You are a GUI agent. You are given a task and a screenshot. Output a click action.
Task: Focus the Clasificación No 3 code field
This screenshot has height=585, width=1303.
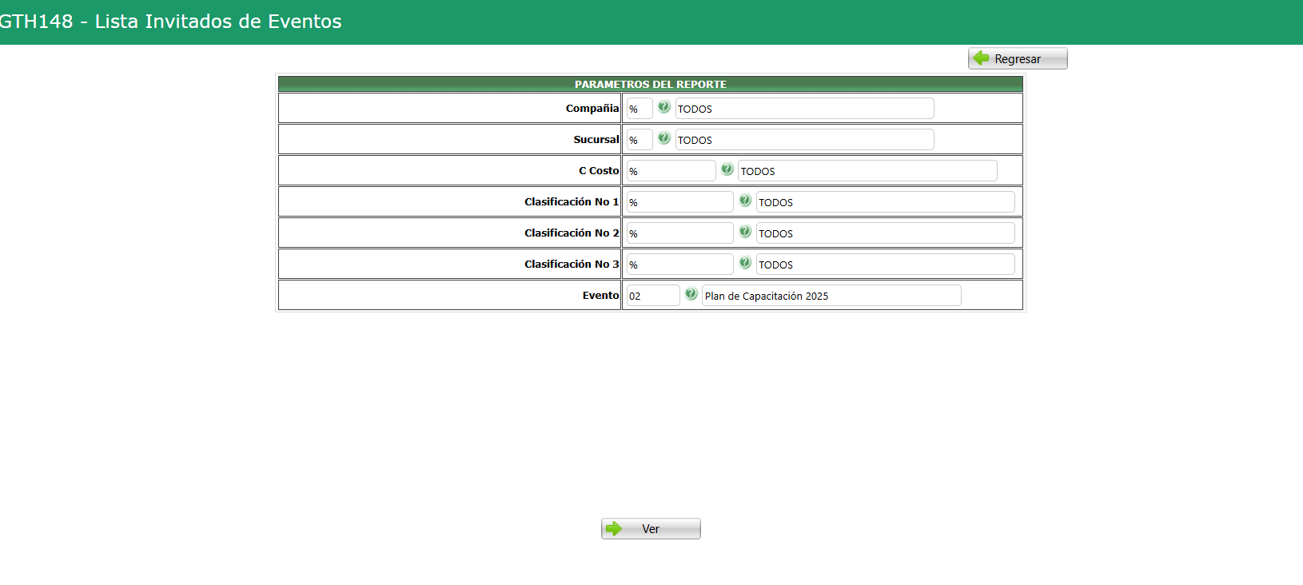(680, 265)
